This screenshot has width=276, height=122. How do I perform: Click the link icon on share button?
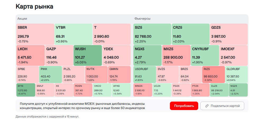coord(207,106)
